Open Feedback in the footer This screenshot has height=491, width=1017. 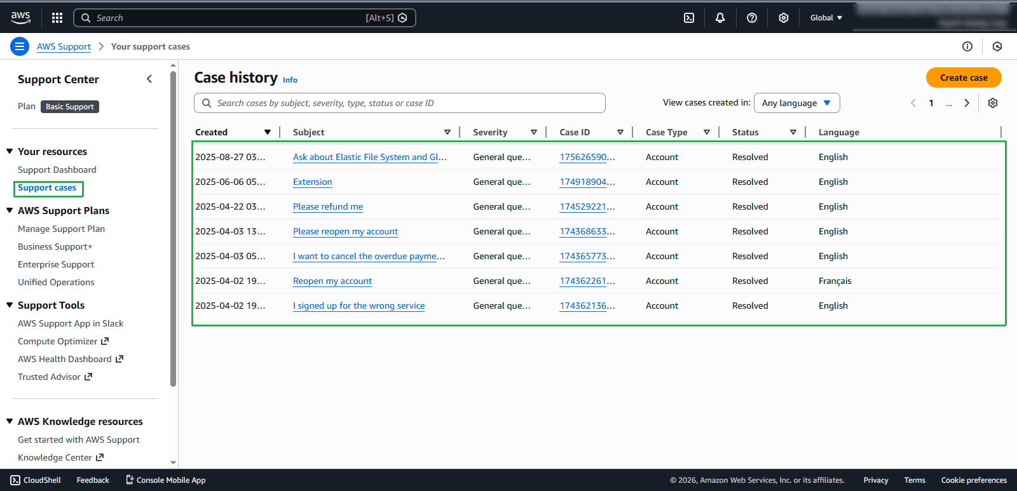(x=93, y=480)
